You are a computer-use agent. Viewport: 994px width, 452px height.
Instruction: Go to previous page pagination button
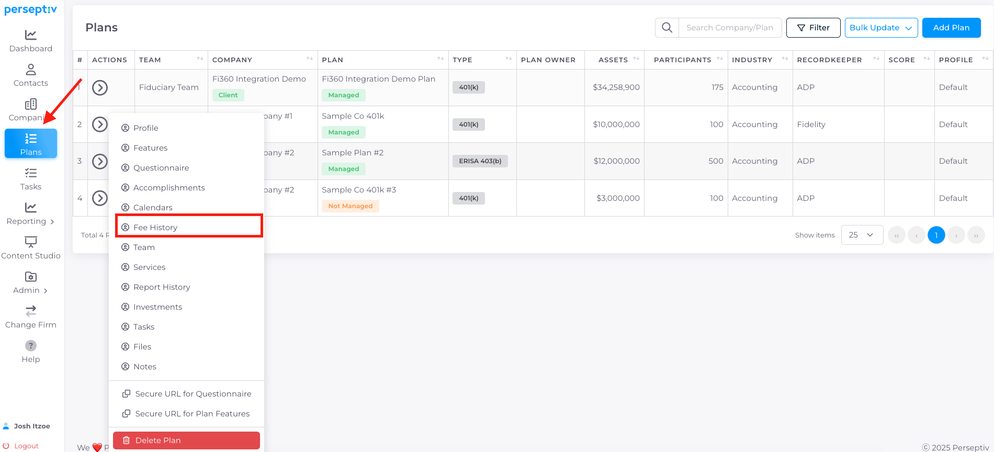pos(917,235)
